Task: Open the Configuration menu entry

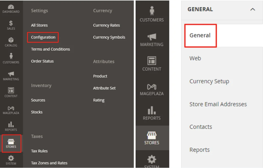Action: (43, 37)
